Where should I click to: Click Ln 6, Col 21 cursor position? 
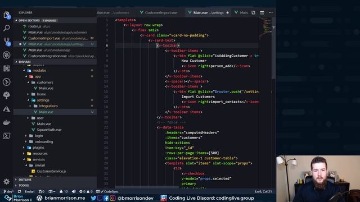pos(263,191)
